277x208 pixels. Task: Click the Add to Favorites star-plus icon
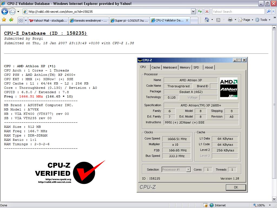tap(11, 20)
